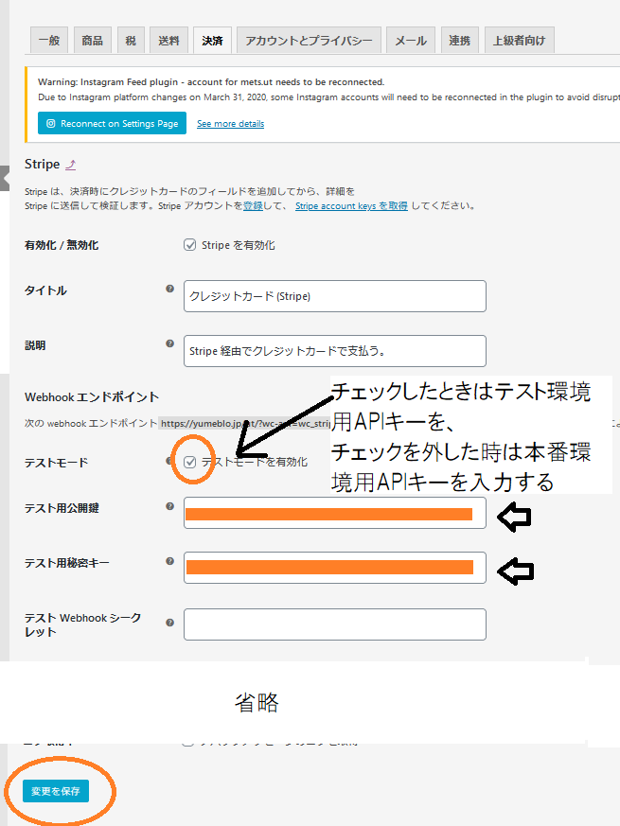Edit the 説明 text field

click(x=335, y=351)
